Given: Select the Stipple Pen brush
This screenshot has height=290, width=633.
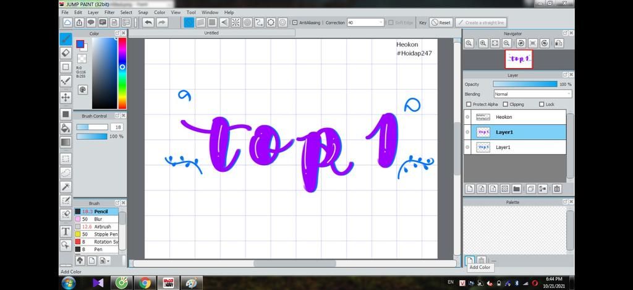Looking at the screenshot, I should coord(96,234).
